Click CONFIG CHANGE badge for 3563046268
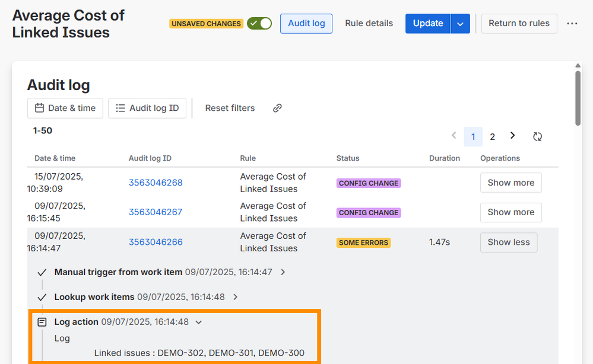593x364 pixels. click(x=369, y=183)
